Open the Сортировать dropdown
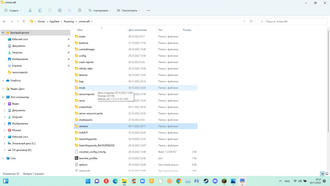The height and width of the screenshot is (186, 330). tap(100, 10)
